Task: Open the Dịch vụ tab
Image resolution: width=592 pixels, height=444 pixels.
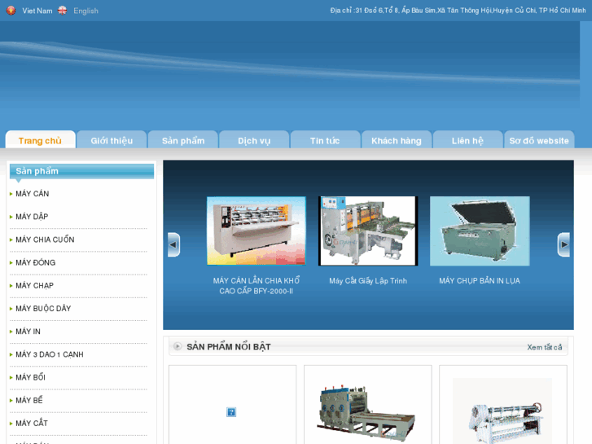Action: 254,141
